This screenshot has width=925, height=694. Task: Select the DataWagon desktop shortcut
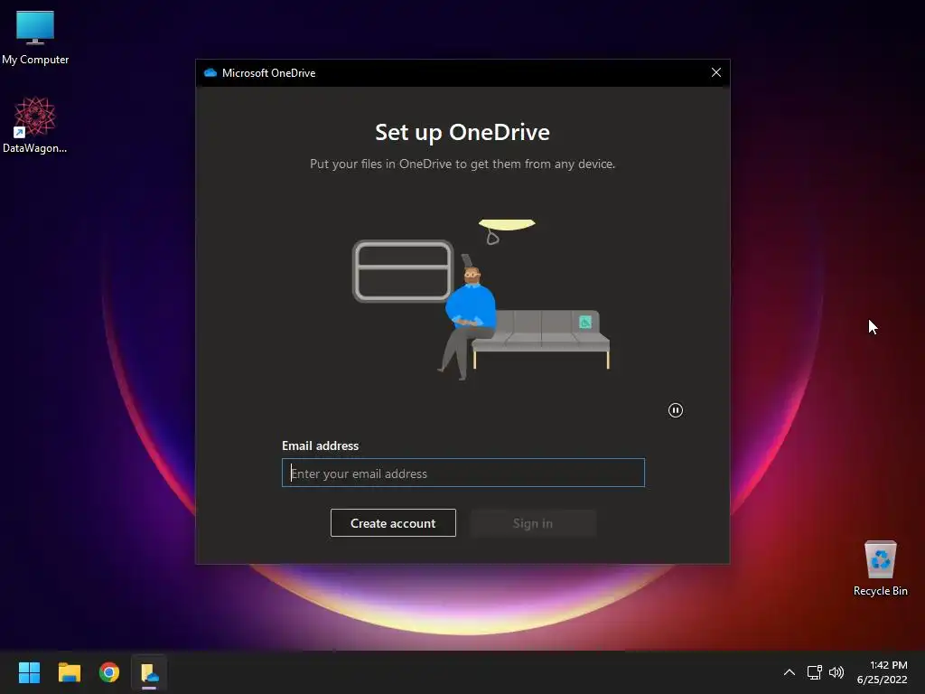click(35, 125)
